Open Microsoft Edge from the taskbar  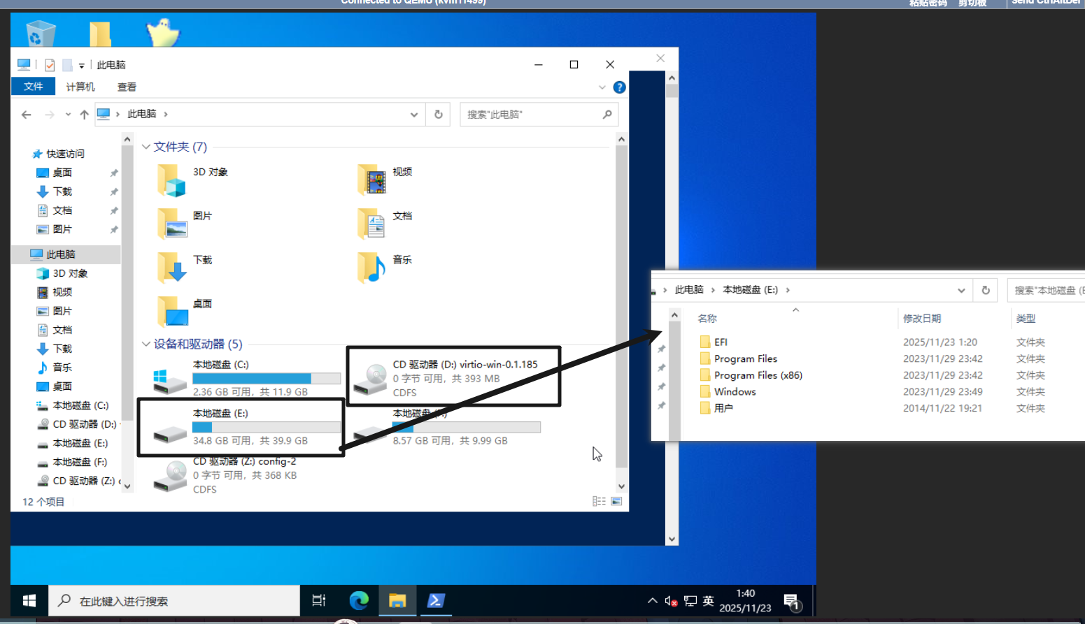point(359,600)
